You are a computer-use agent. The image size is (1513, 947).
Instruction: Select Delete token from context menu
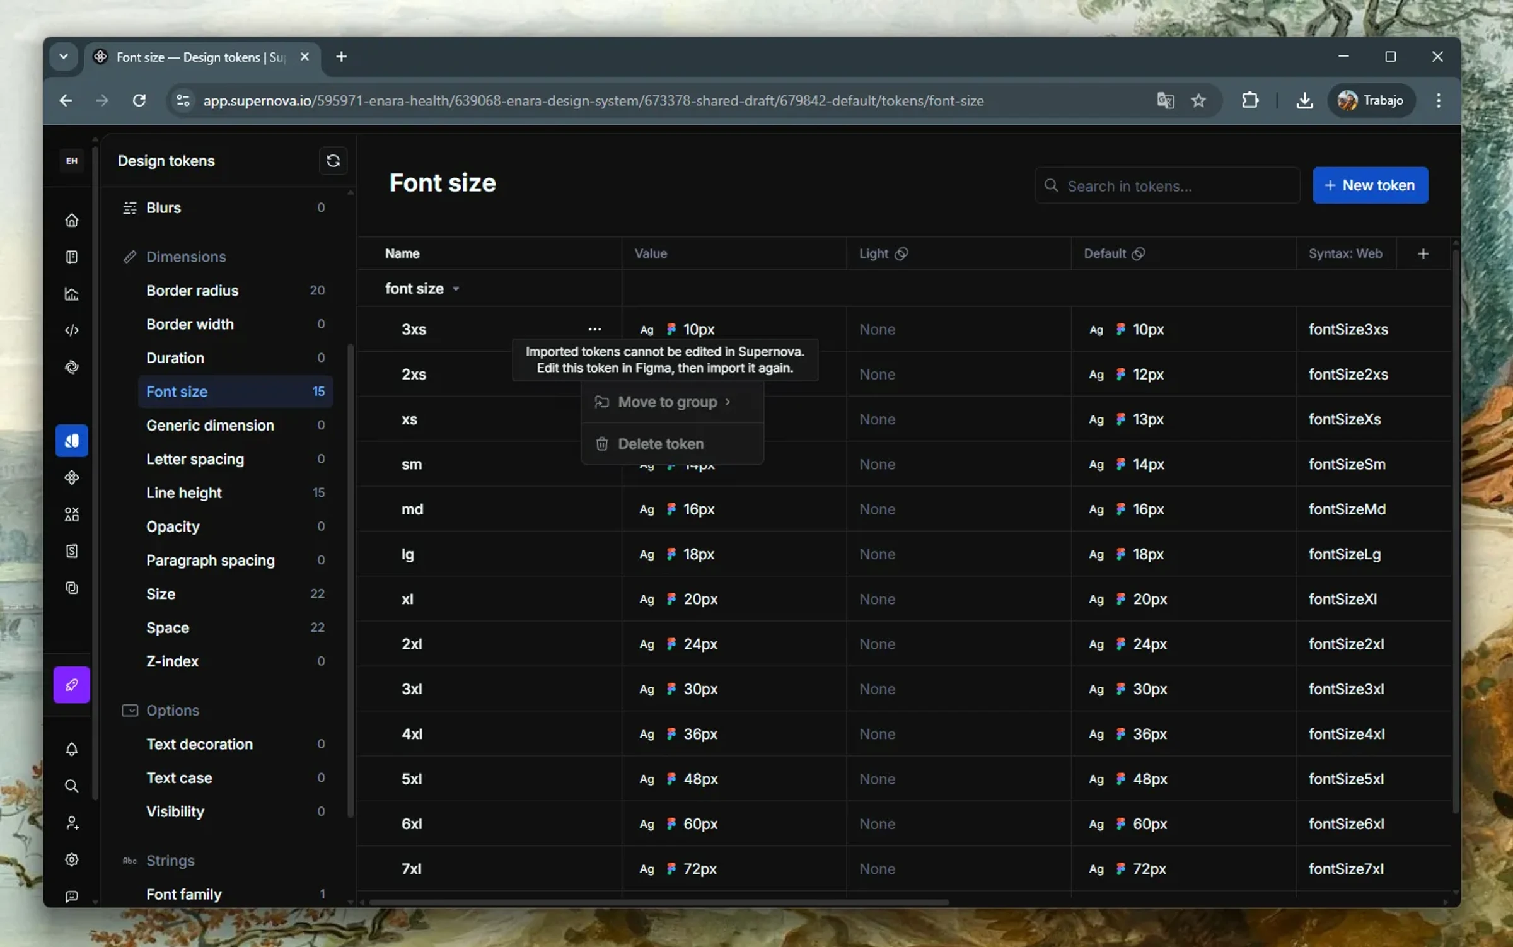coord(661,444)
